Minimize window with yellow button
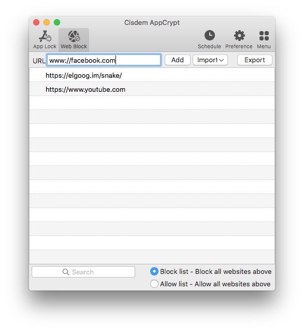Viewport: 304px width, 332px height. [47, 22]
